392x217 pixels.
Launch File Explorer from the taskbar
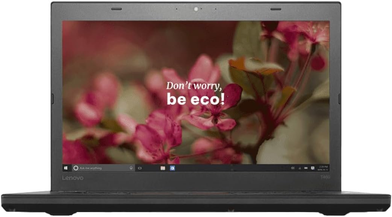[163, 168]
